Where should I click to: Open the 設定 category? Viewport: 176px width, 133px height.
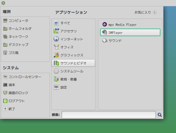(x=73, y=87)
